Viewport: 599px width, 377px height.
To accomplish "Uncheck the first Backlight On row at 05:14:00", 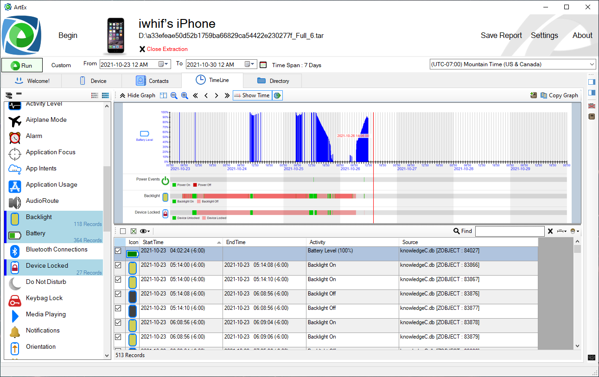I will click(x=118, y=265).
